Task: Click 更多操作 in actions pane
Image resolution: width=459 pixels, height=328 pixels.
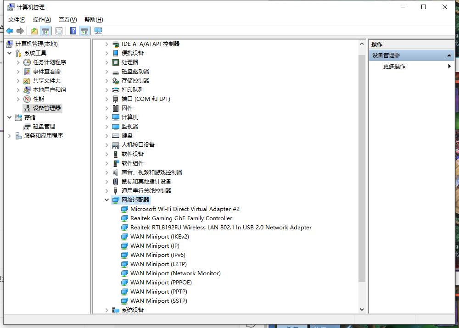Action: tap(394, 67)
